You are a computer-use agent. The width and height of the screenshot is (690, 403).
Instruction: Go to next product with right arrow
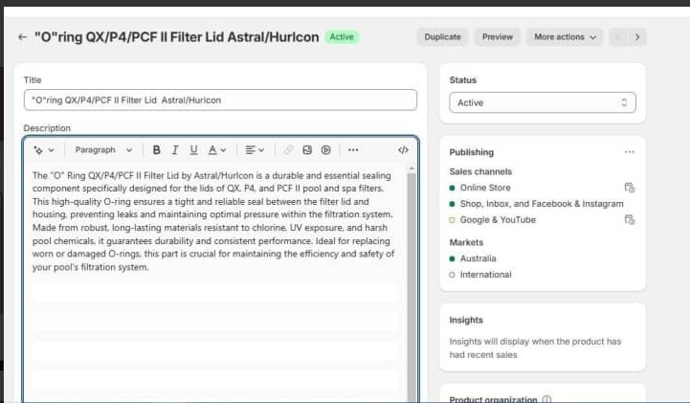point(638,37)
